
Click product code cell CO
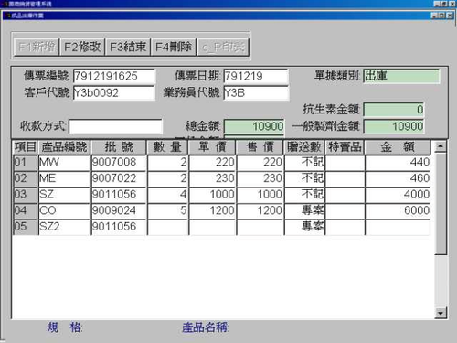pyautogui.click(x=64, y=211)
